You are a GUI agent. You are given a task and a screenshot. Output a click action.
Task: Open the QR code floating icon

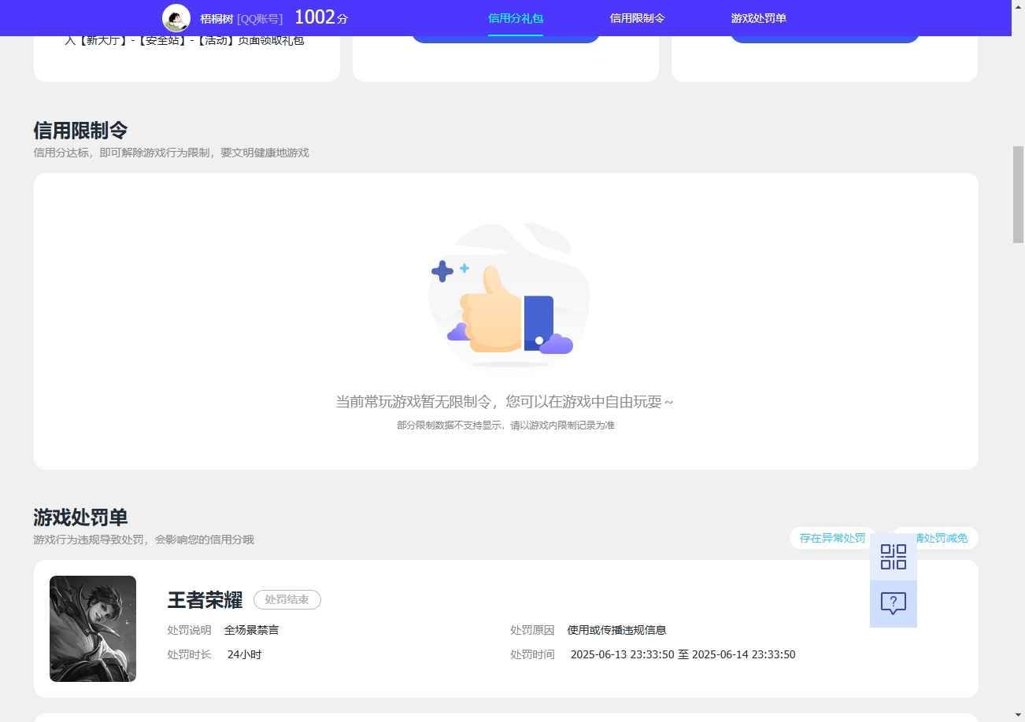pyautogui.click(x=892, y=557)
